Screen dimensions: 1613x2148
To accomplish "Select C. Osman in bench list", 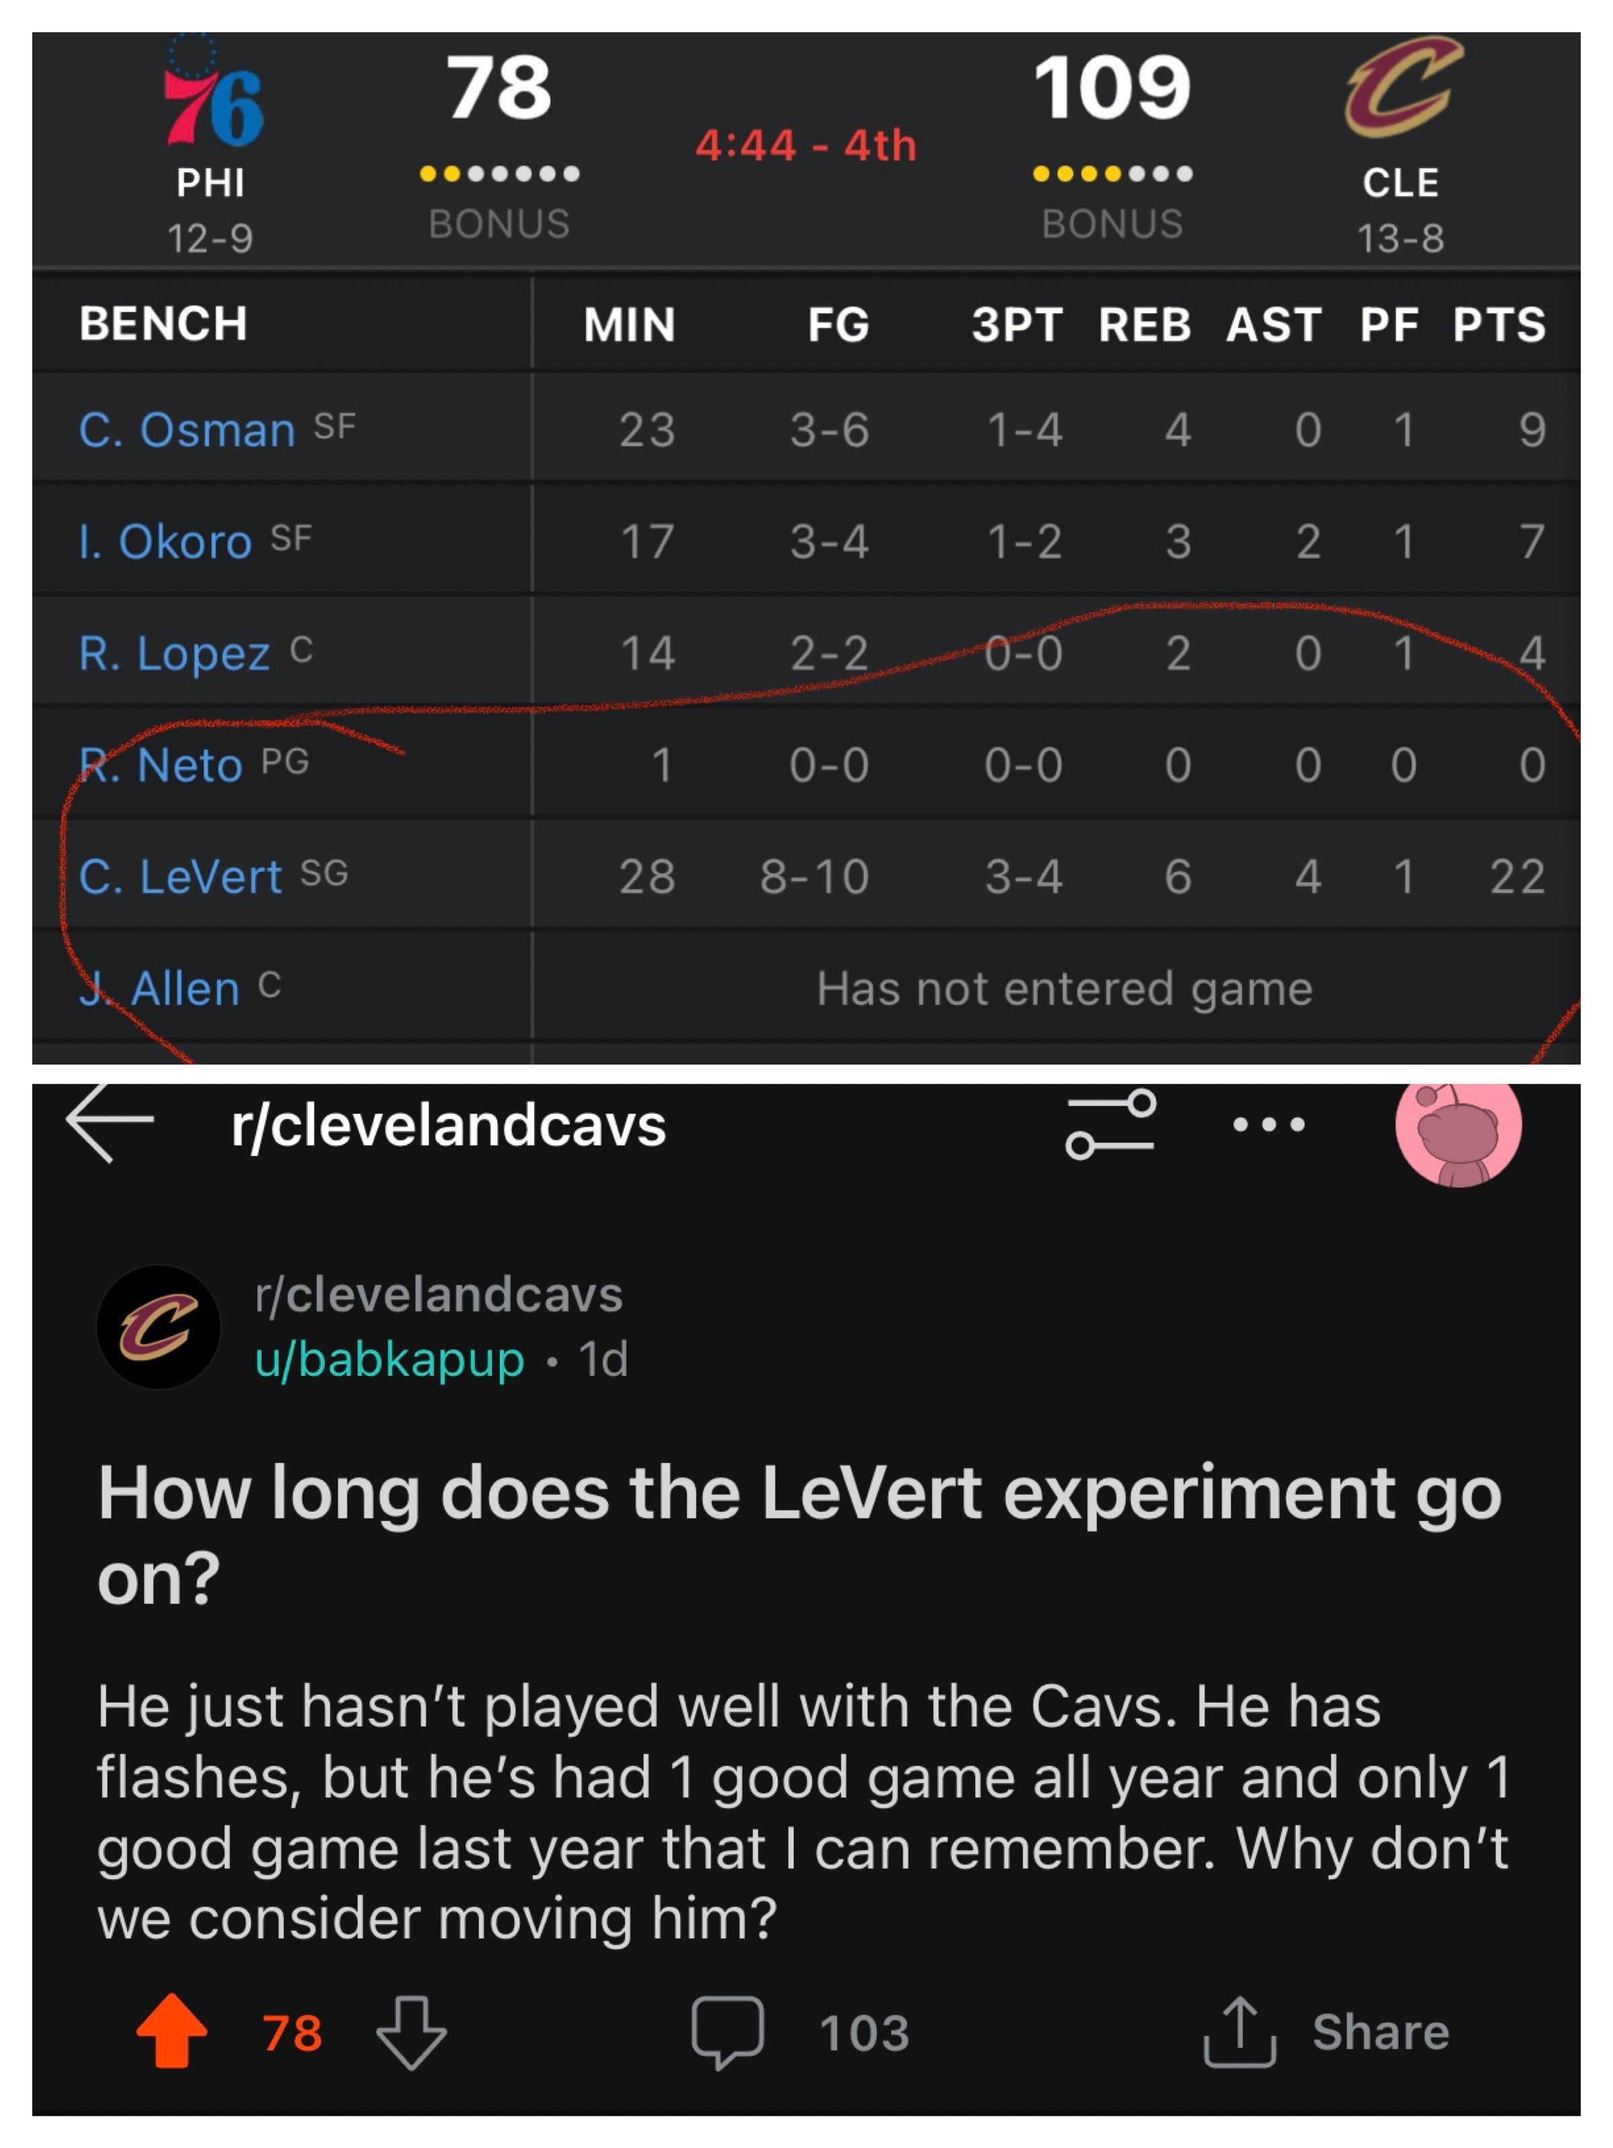I will click(186, 430).
